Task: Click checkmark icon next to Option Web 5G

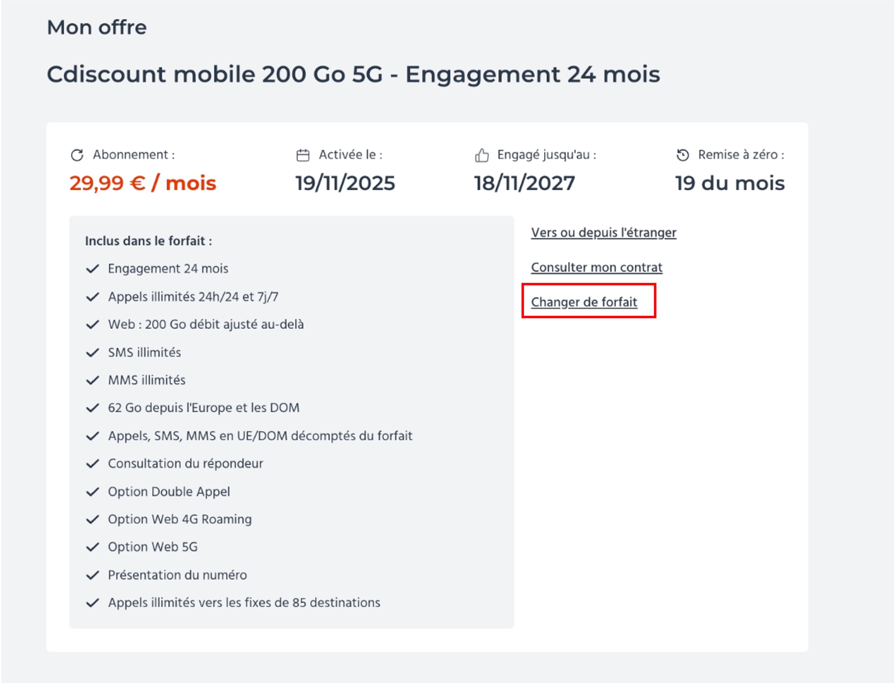Action: tap(93, 547)
